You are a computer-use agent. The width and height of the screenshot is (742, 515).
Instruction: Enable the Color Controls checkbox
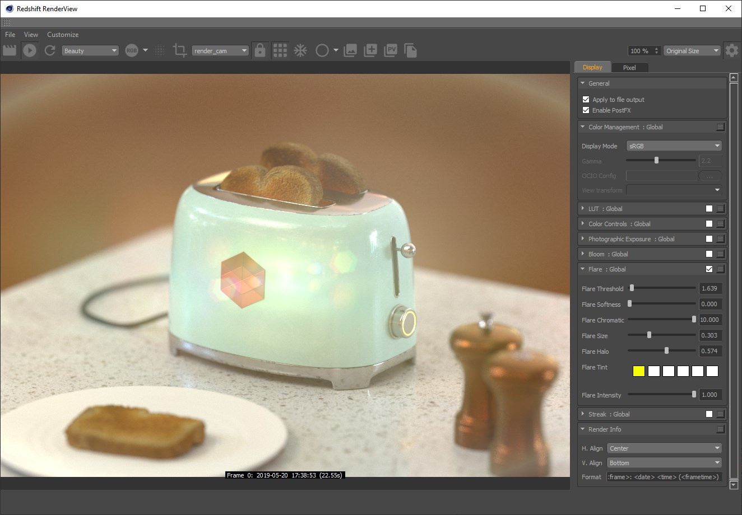click(709, 224)
